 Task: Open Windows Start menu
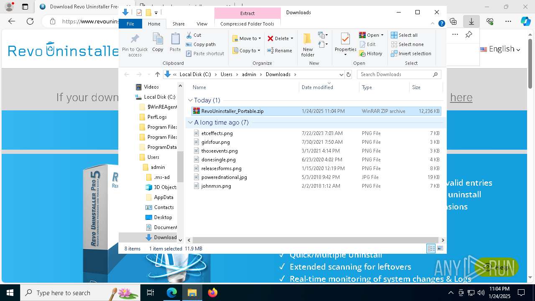(x=10, y=293)
